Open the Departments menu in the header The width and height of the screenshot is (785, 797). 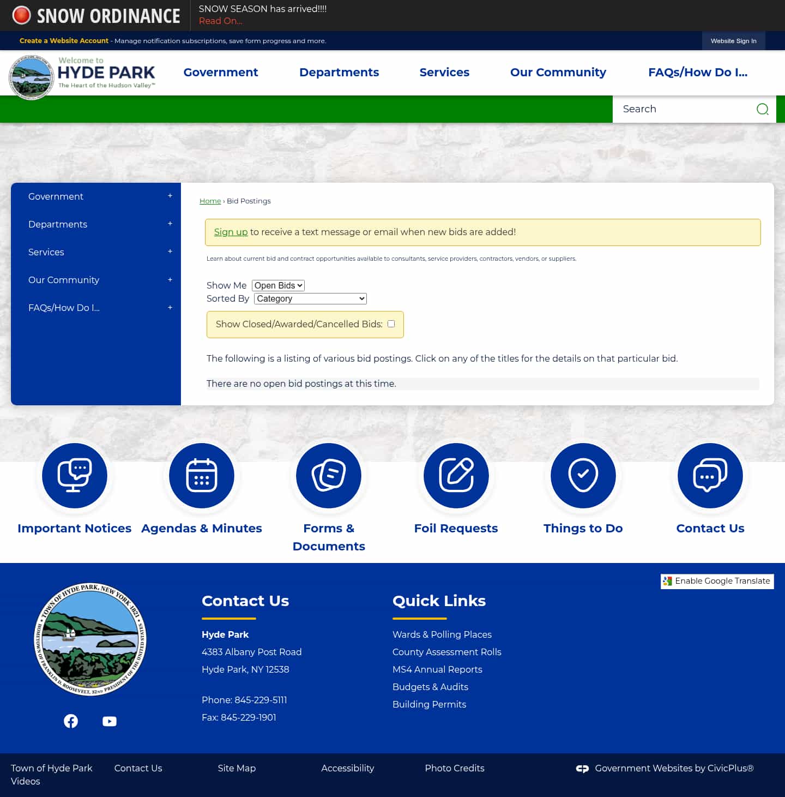tap(339, 72)
